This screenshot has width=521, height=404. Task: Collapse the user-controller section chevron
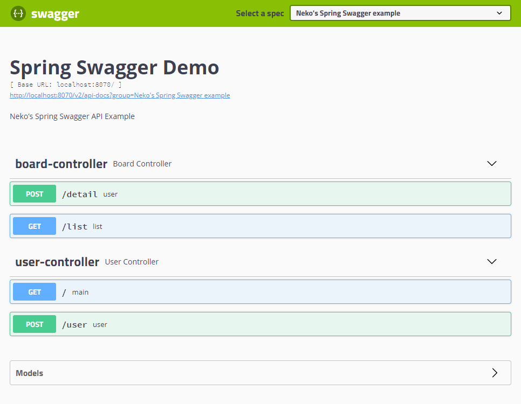[491, 262]
